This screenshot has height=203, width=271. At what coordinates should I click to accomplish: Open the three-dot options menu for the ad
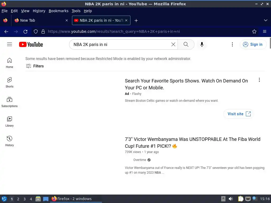click(259, 80)
